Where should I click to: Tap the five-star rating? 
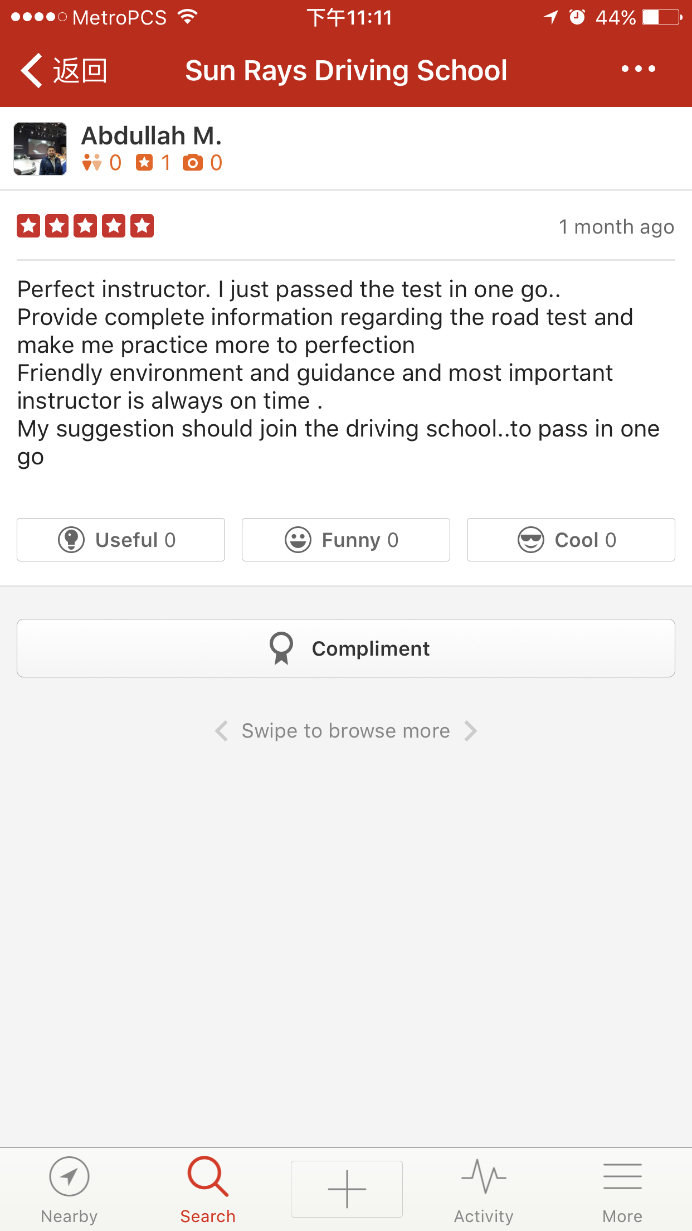tap(85, 226)
